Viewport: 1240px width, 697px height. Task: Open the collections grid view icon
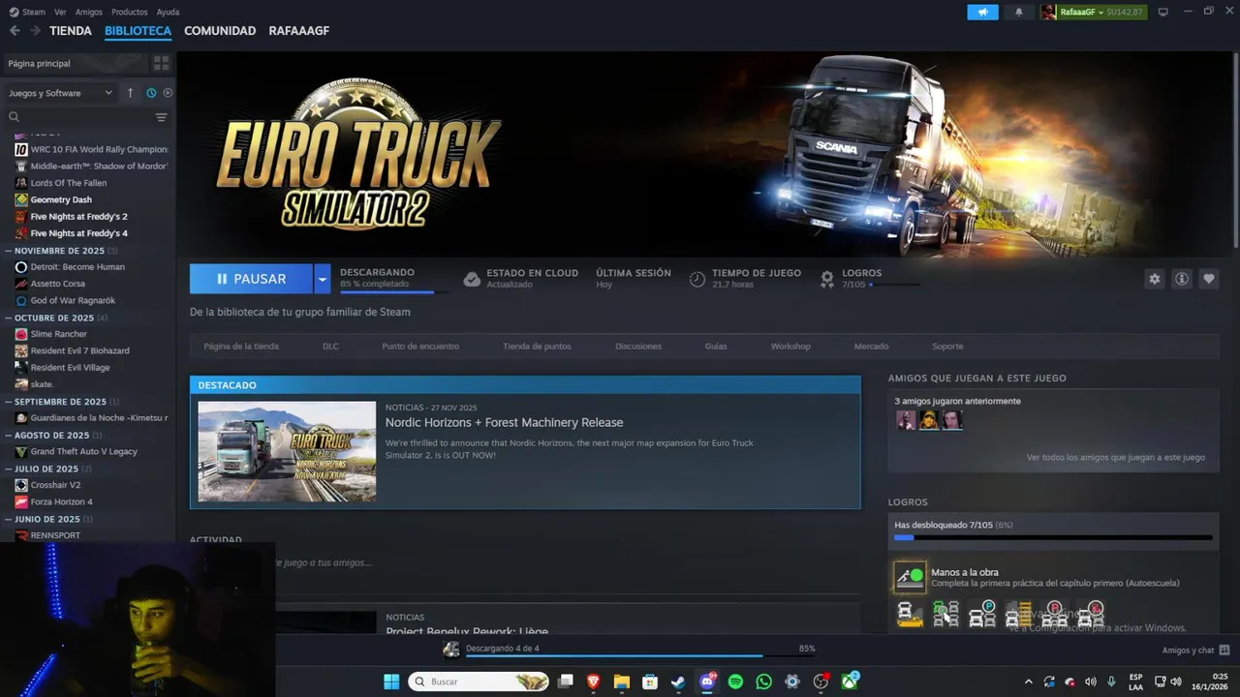[x=161, y=63]
